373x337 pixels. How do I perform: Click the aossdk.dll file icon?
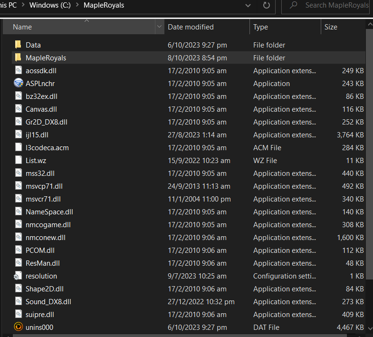pos(19,70)
